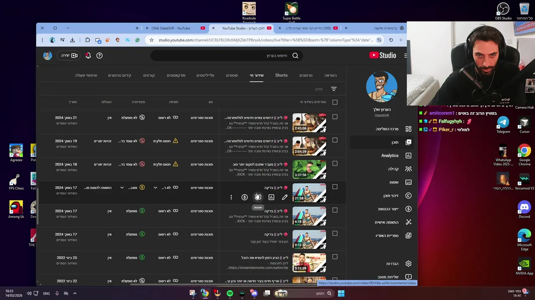The width and height of the screenshot is (535, 300).
Task: Edit details of the 21:58 video
Action: tap(285, 197)
